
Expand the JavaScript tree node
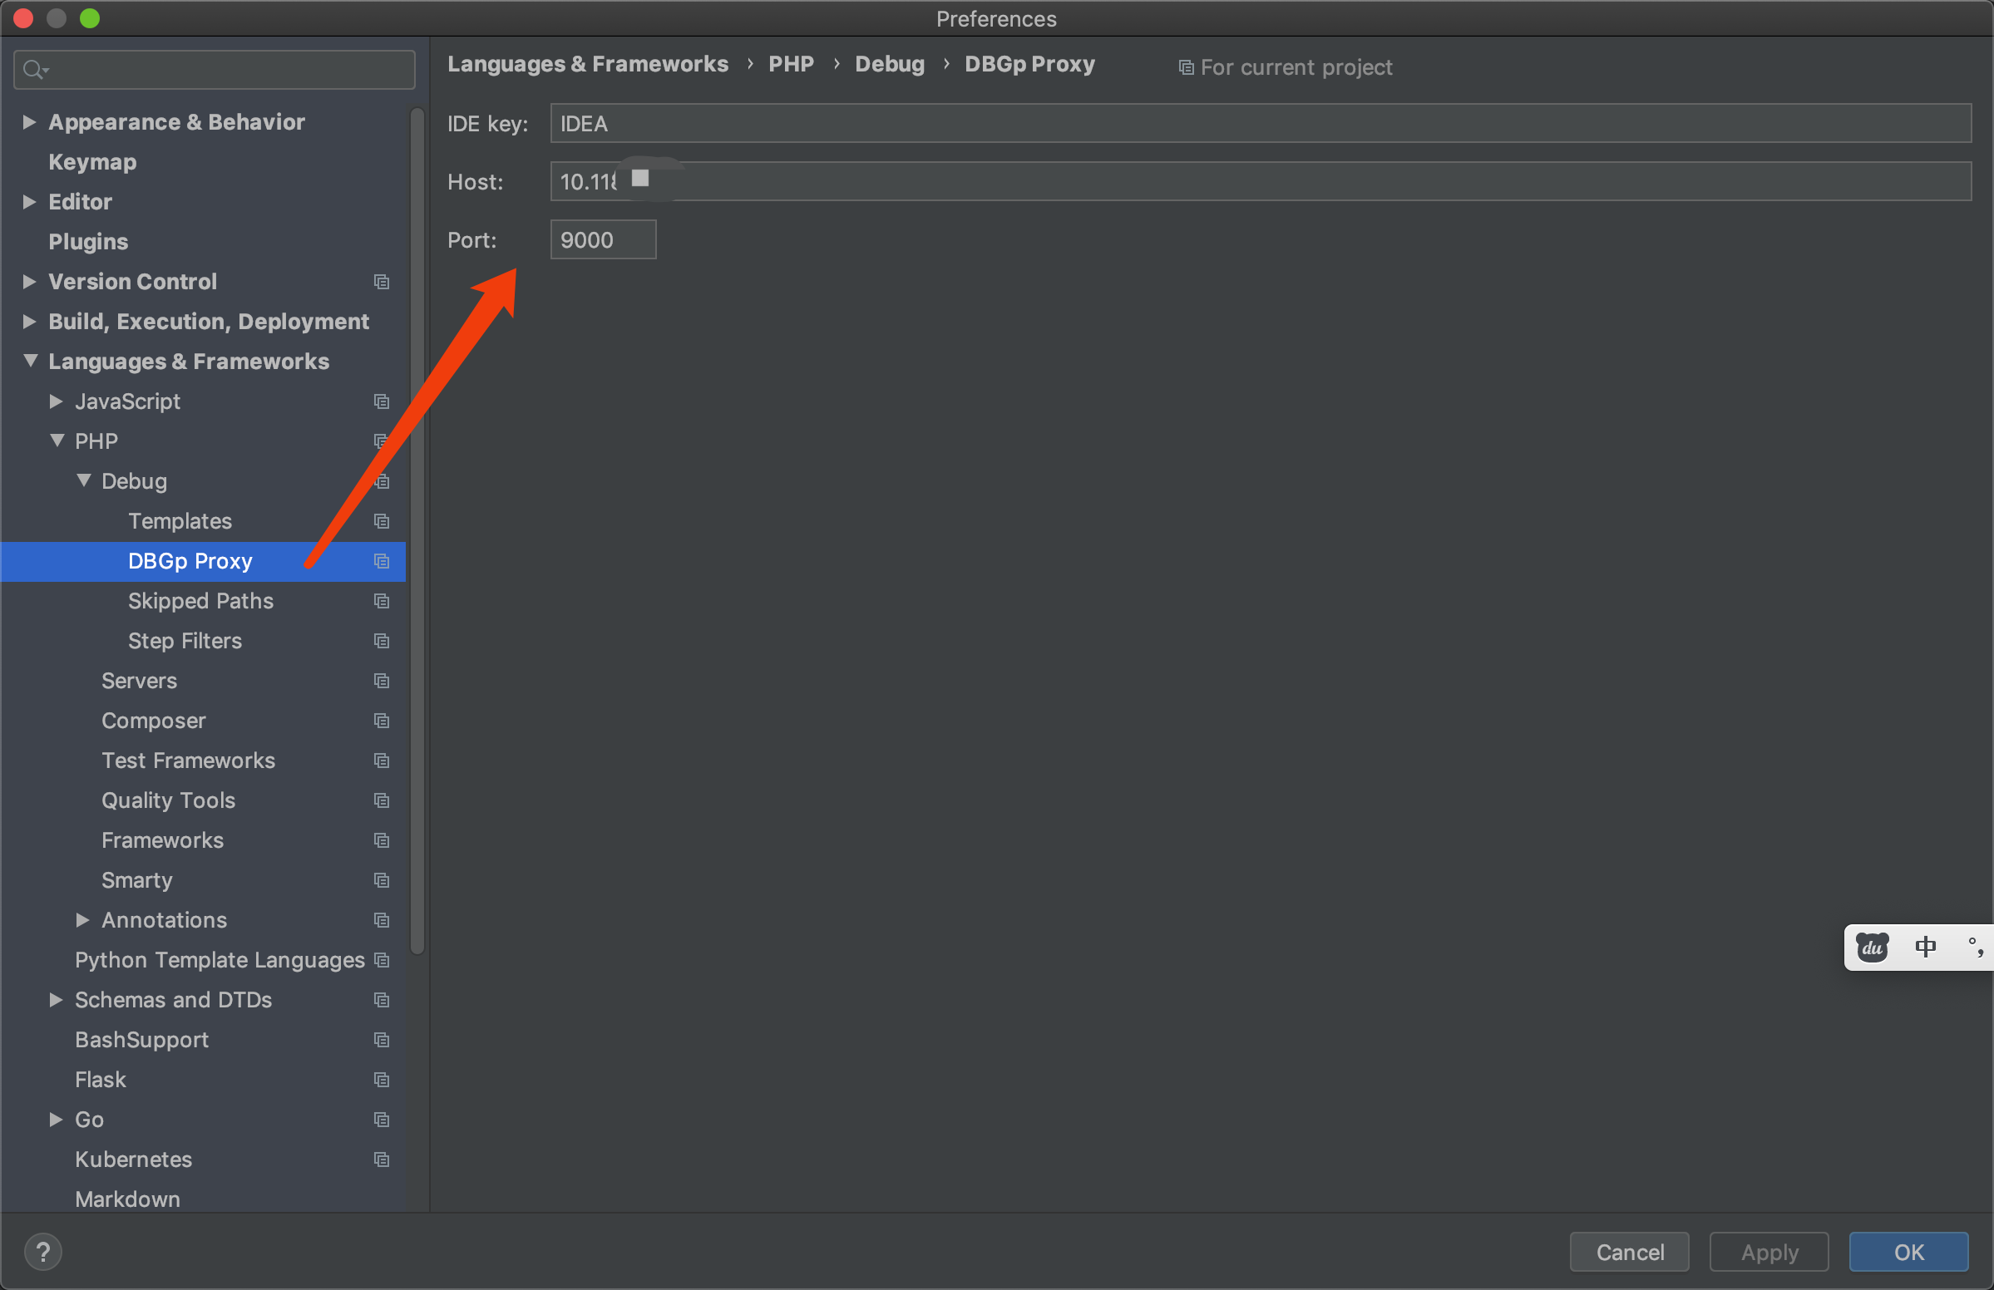[57, 401]
